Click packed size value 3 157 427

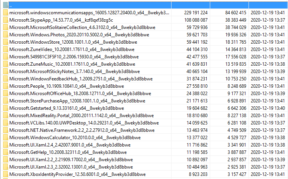coord(237,174)
